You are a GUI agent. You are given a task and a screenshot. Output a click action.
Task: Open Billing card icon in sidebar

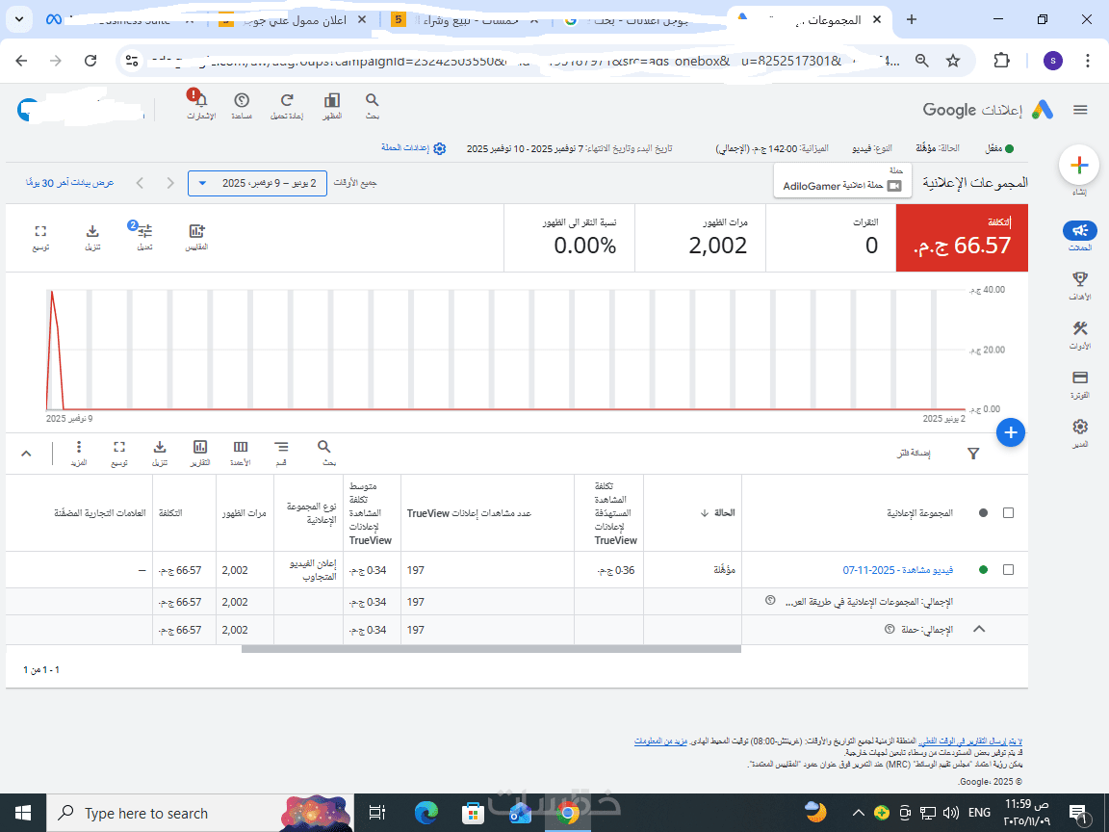[1079, 377]
